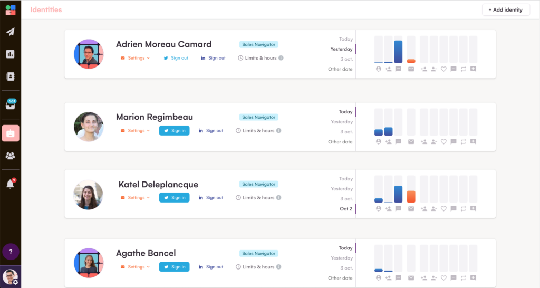Click the Add identity button
Image resolution: width=540 pixels, height=288 pixels.
[x=505, y=9]
